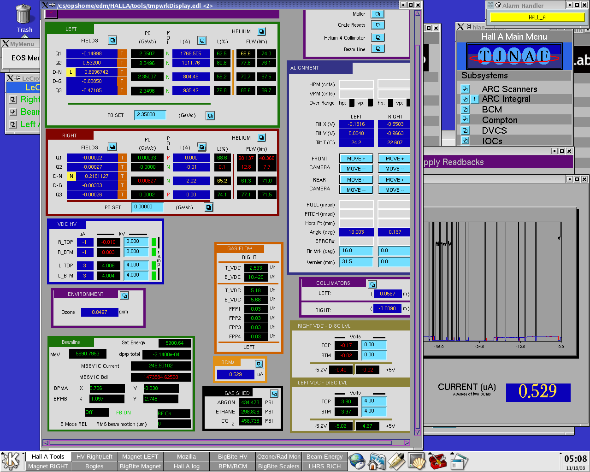590x472 pixels.
Task: Expand ARC Integral menu in Hall A Main Menu
Action: [x=465, y=99]
